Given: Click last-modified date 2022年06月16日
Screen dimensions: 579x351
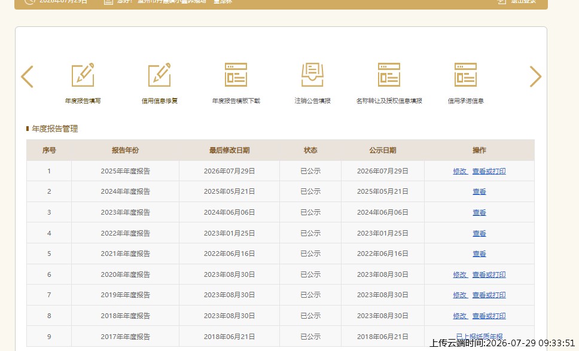Looking at the screenshot, I should pyautogui.click(x=229, y=254).
